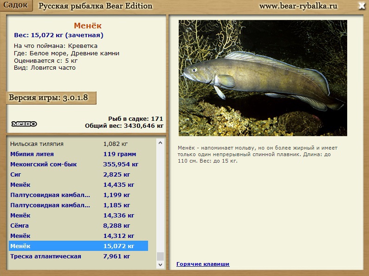Click the Общий вес 3430,646 кг value
This screenshot has width=369, height=276.
click(x=124, y=126)
